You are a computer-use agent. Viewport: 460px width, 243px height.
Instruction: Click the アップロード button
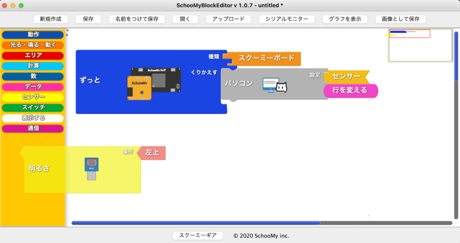228,19
